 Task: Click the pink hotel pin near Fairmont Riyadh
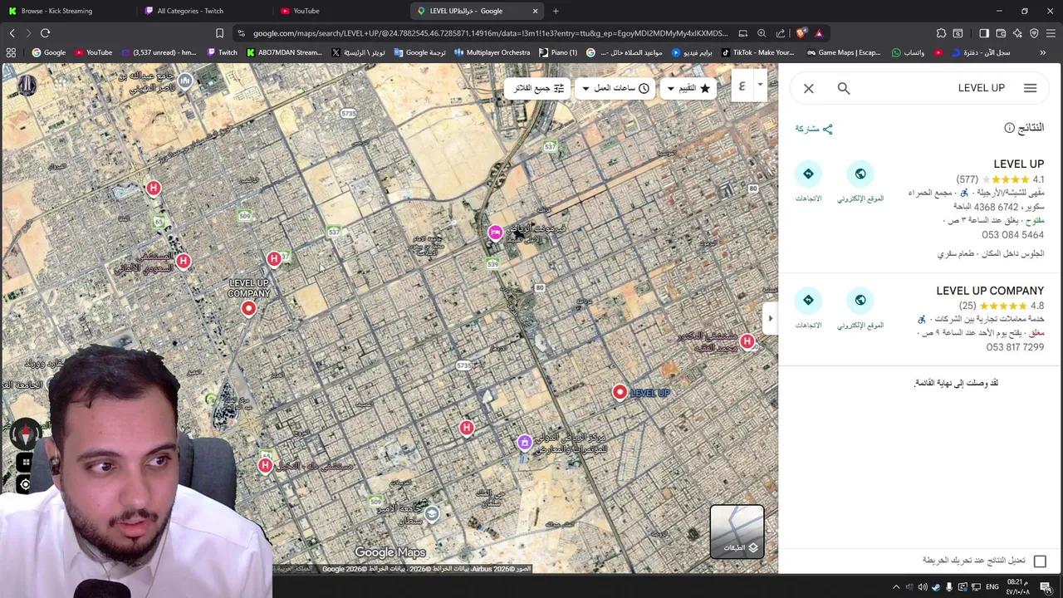click(495, 233)
